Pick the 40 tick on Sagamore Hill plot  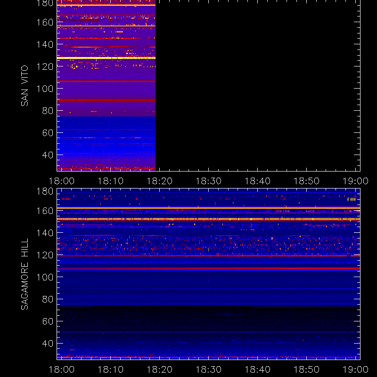click(48, 344)
